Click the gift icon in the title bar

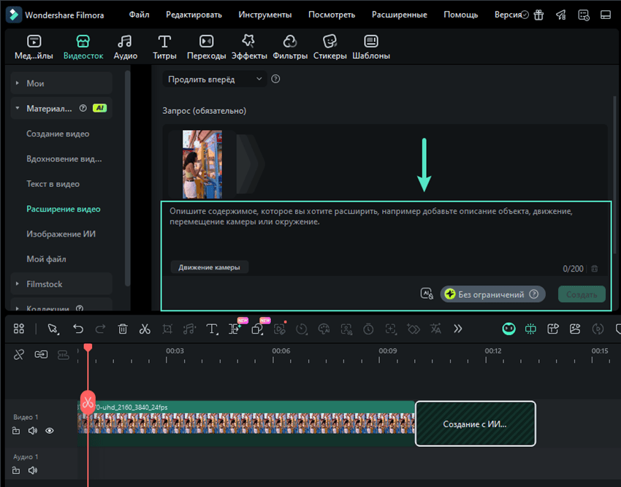(x=538, y=15)
